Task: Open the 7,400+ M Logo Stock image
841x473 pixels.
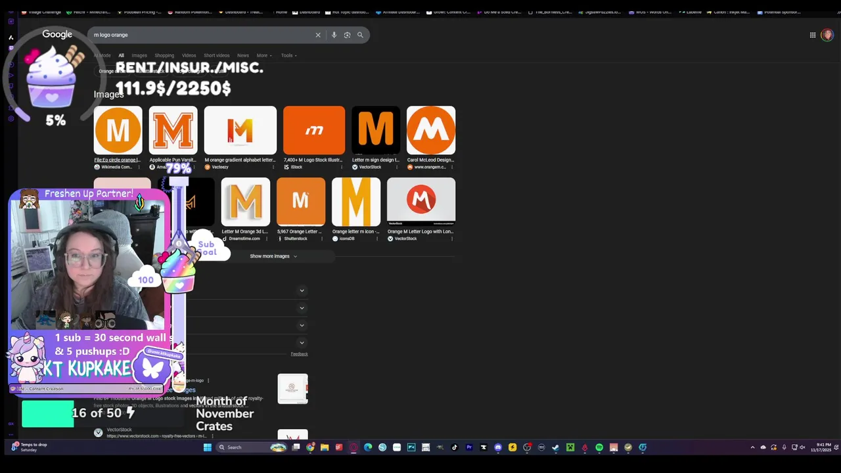Action: pyautogui.click(x=313, y=130)
